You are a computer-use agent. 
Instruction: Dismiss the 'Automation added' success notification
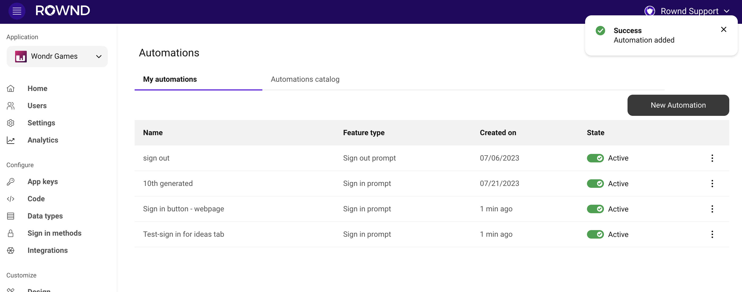click(x=723, y=29)
